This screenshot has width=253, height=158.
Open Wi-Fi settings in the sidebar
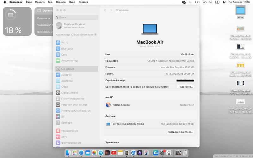(x=76, y=43)
